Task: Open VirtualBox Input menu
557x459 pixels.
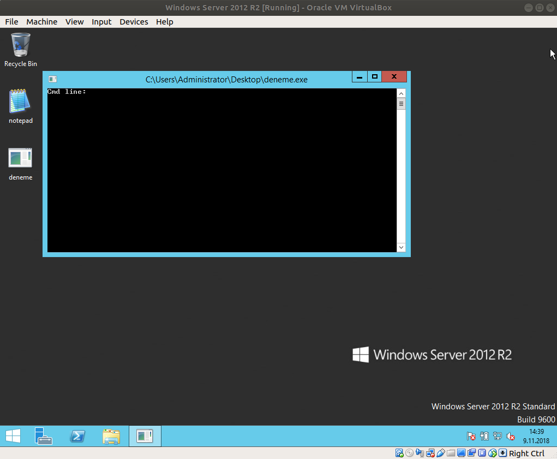Action: (101, 22)
